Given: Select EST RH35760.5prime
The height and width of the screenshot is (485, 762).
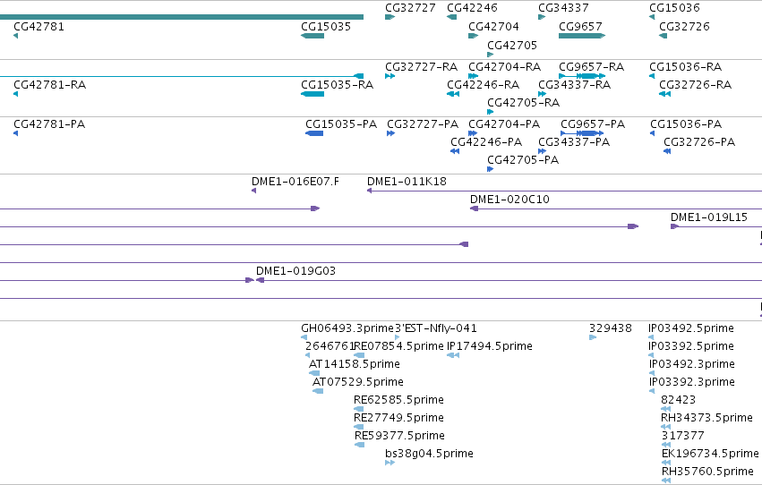Looking at the screenshot, I should [707, 472].
